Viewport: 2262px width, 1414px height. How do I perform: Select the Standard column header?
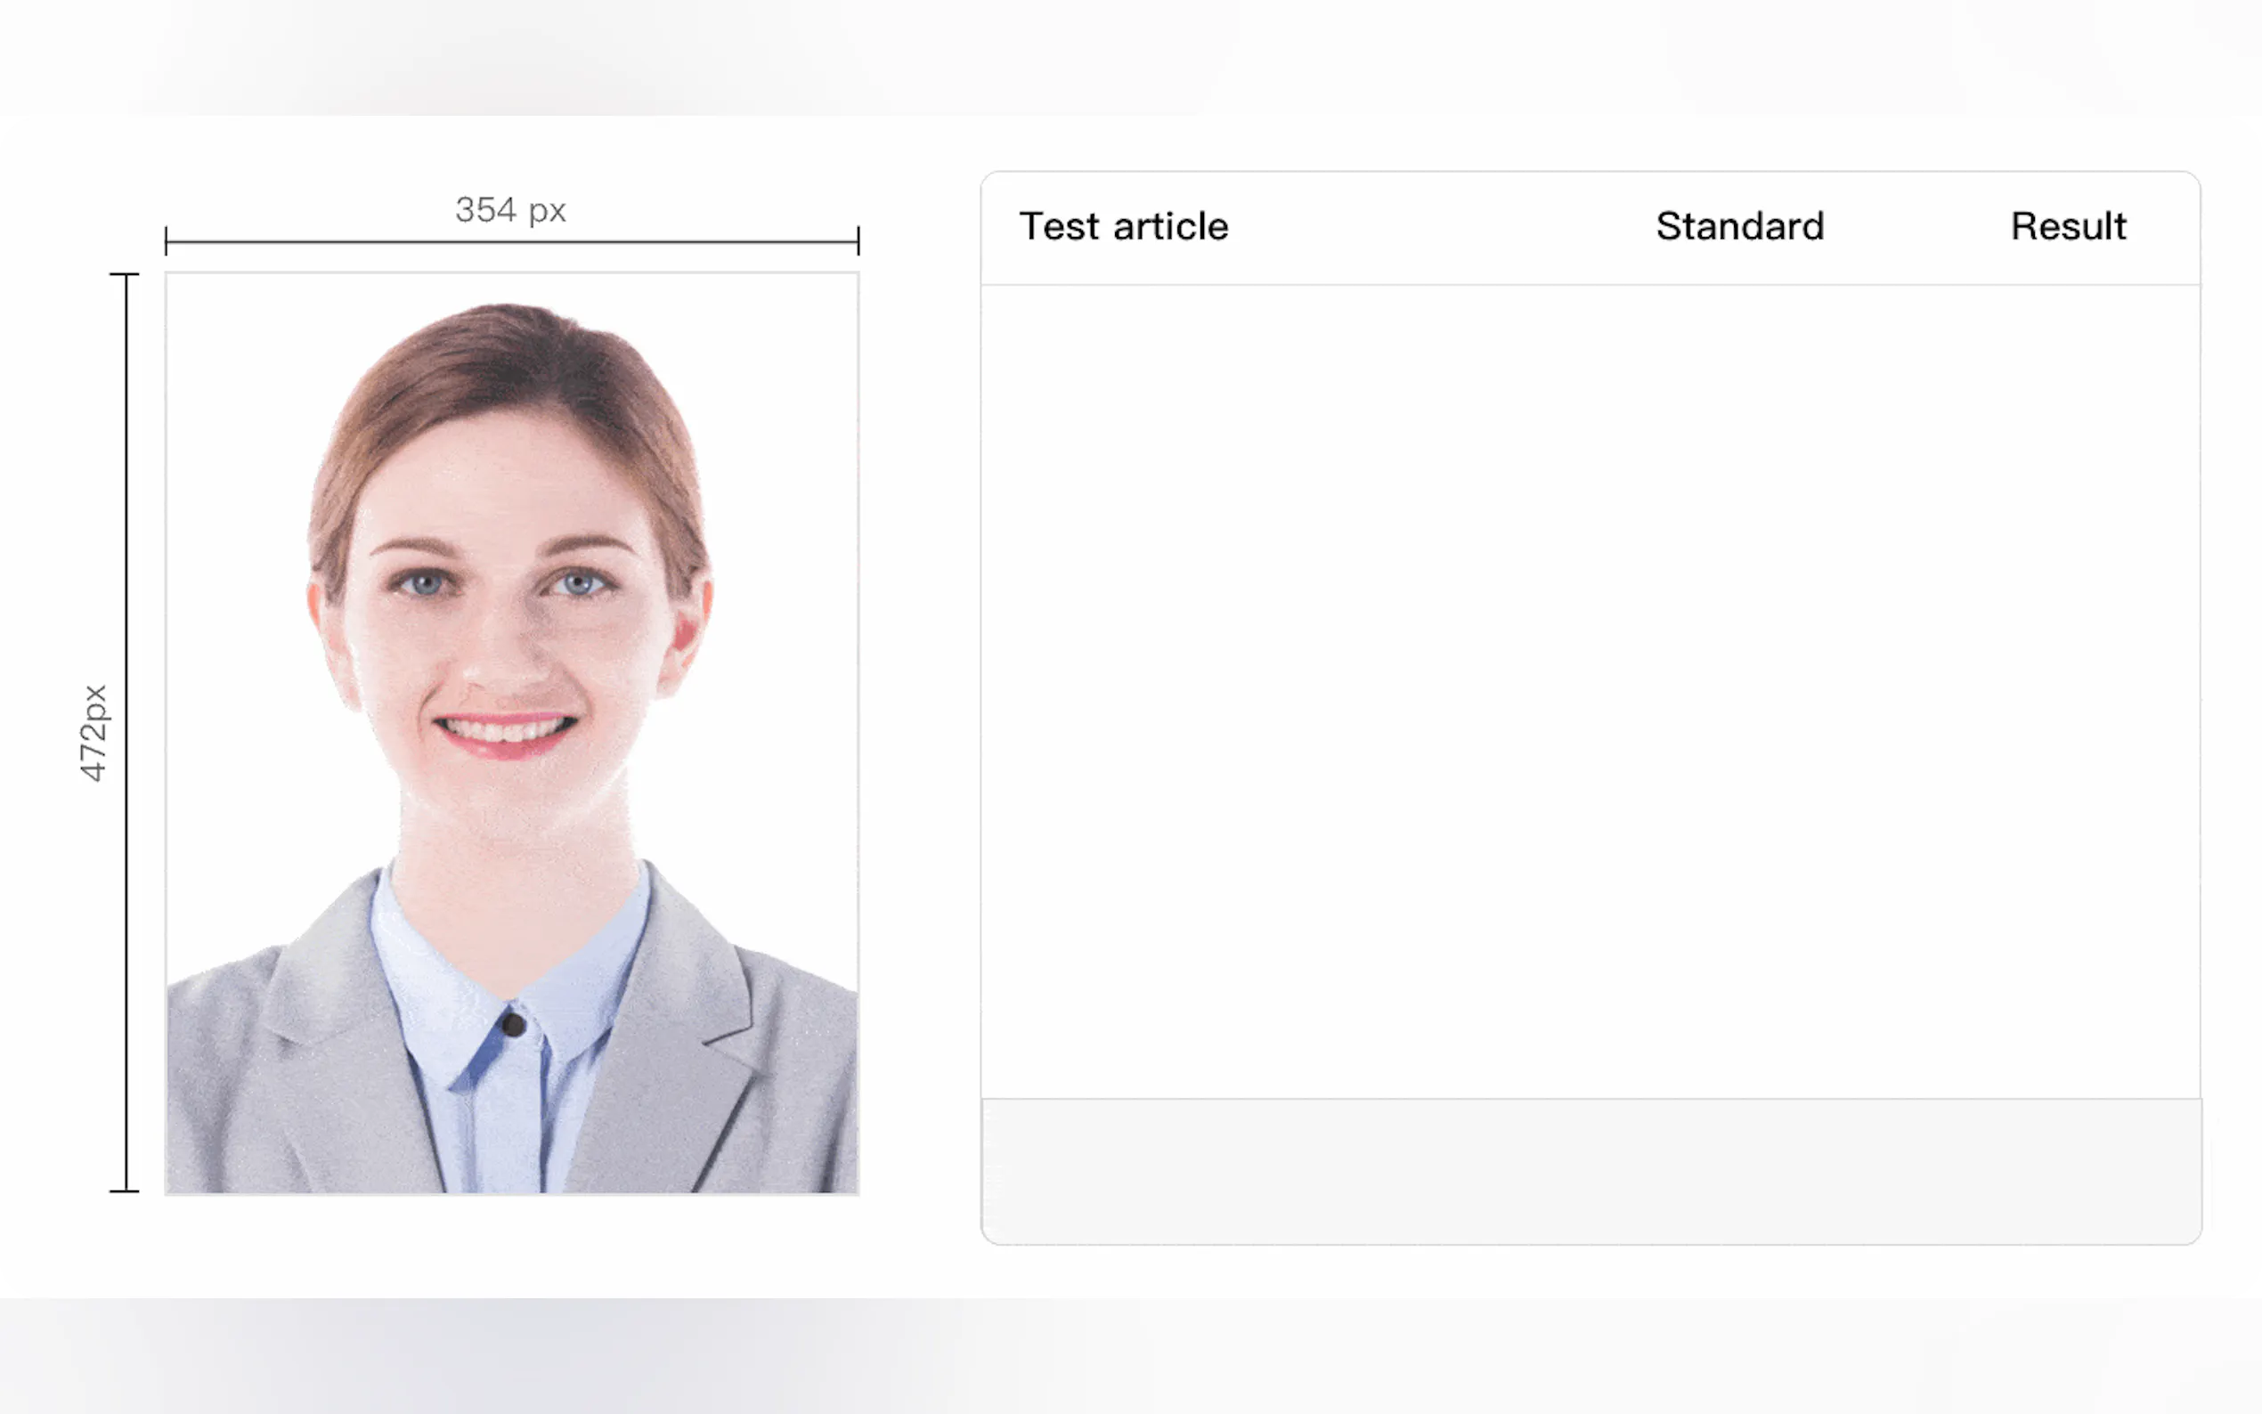[1739, 226]
